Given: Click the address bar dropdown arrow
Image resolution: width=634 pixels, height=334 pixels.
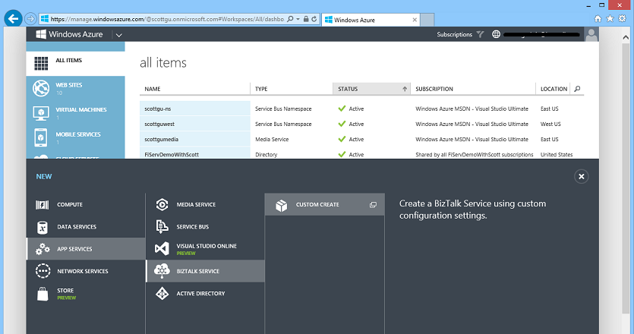Looking at the screenshot, I should 298,19.
